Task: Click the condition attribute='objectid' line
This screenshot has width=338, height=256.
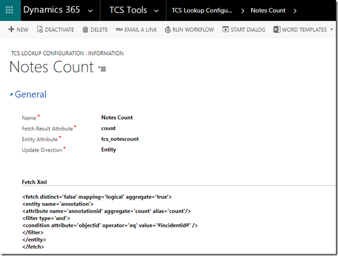Action: click(110, 225)
